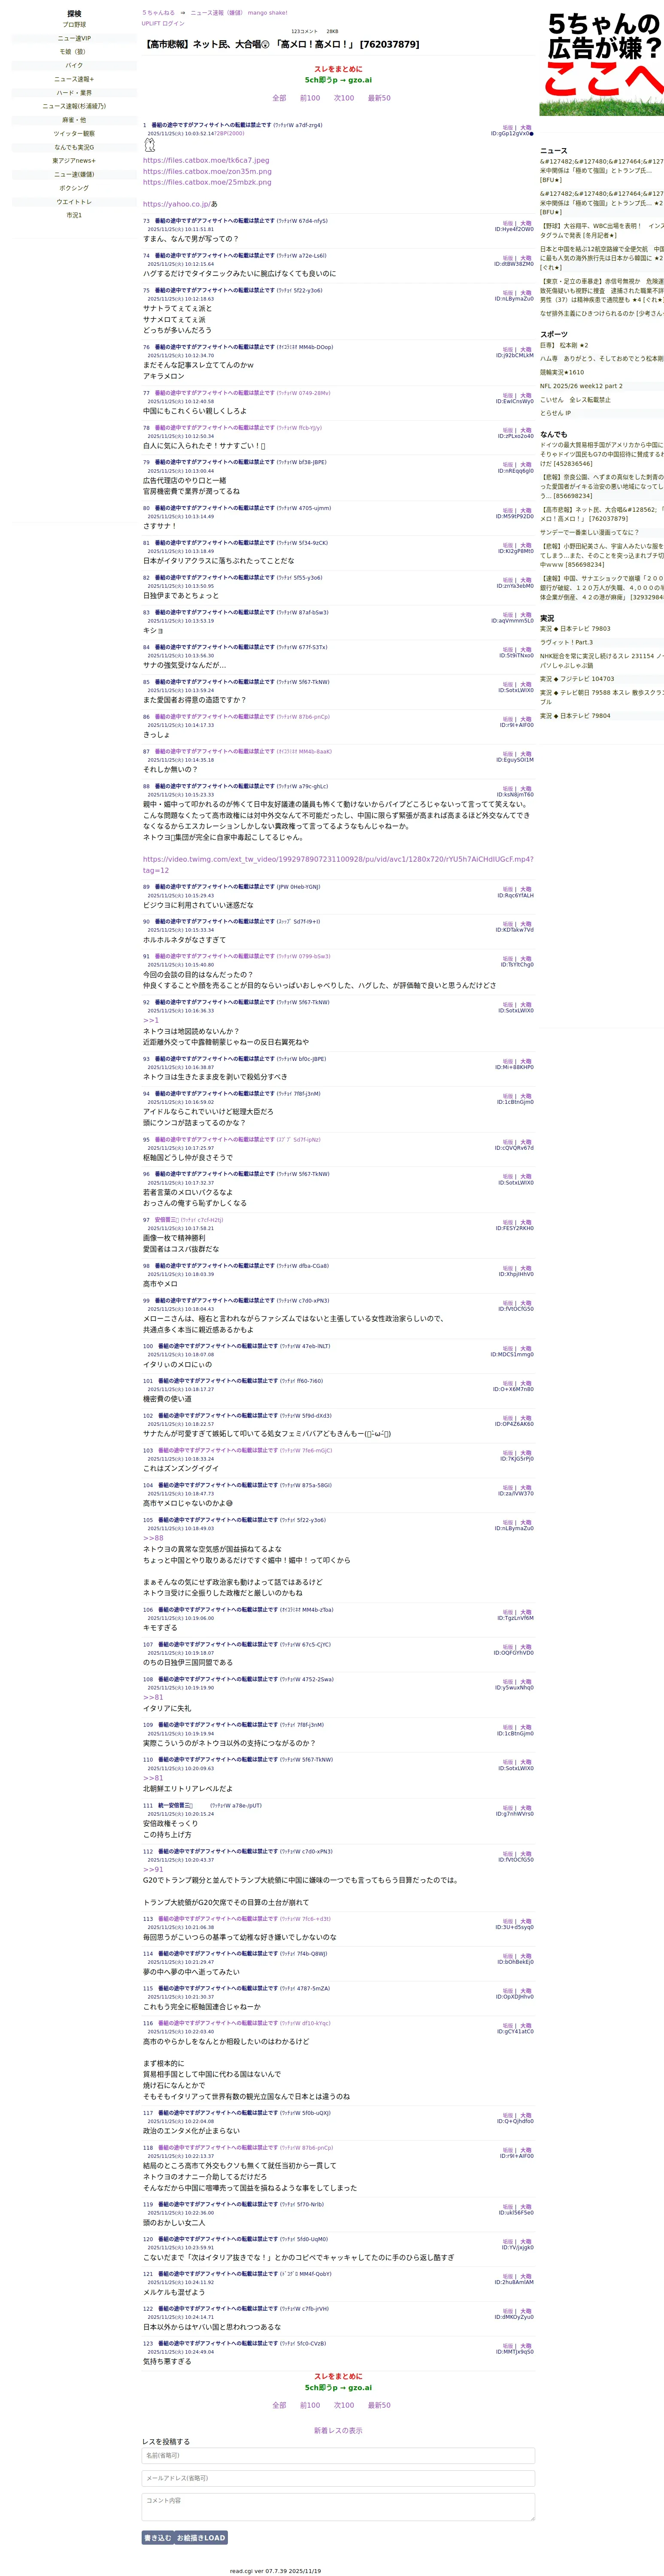Open the バイク board in sidebar
The height and width of the screenshot is (2576, 664).
pos(74,65)
